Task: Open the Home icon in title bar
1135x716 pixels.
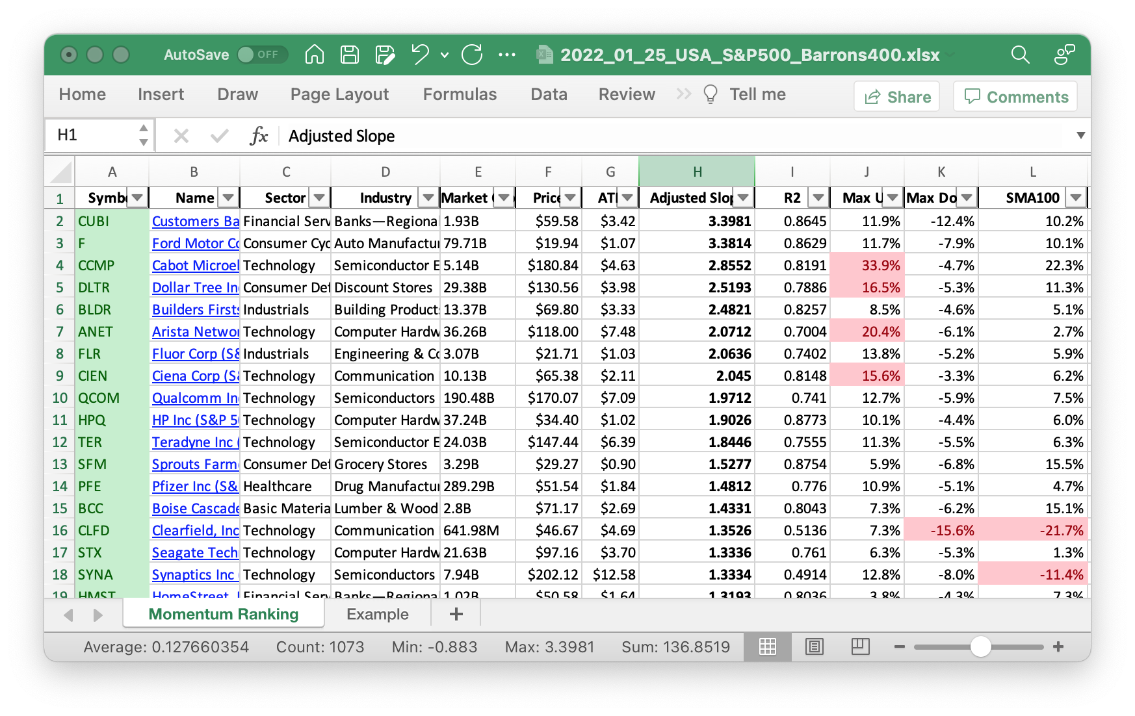Action: 315,55
